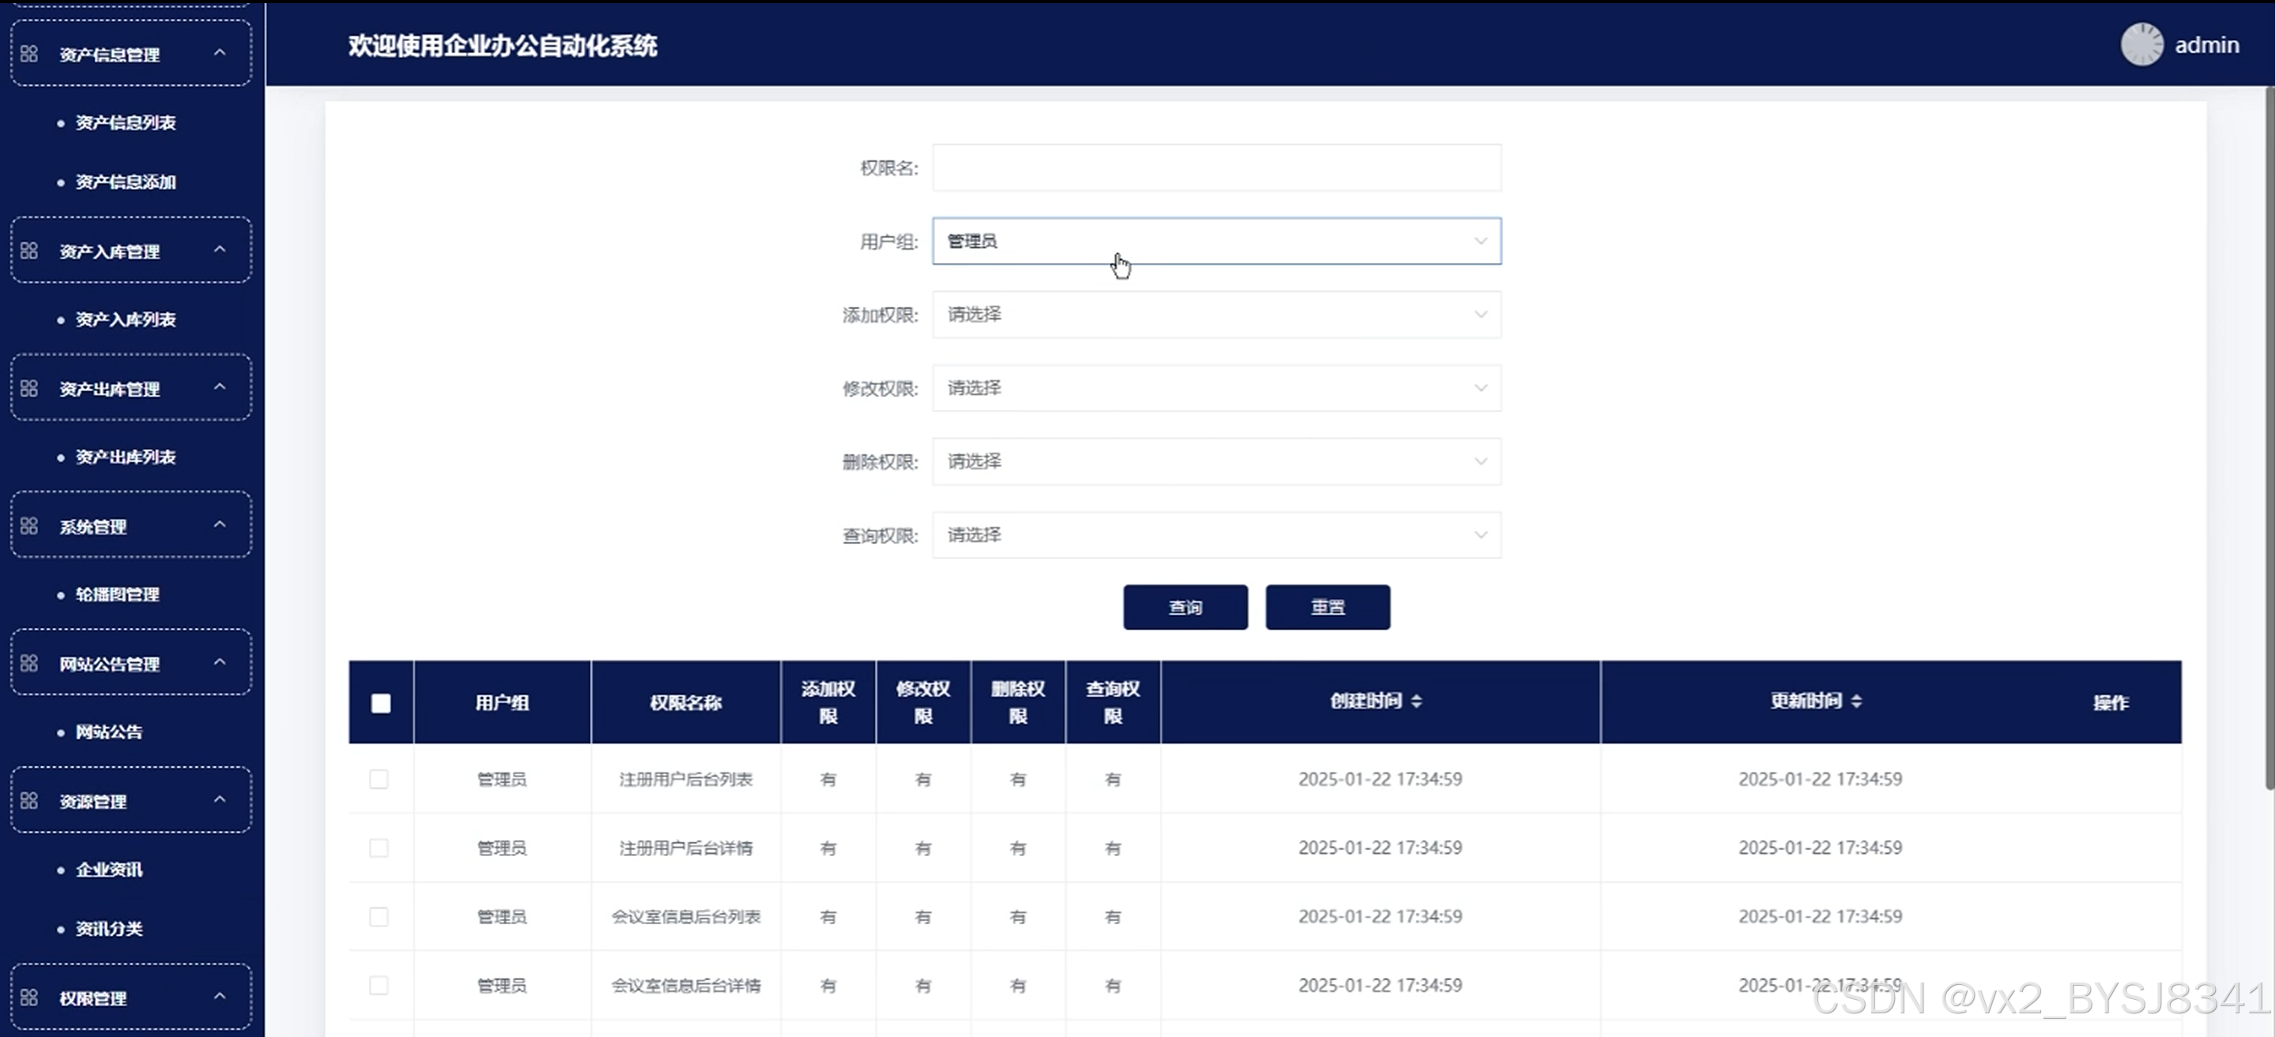The width and height of the screenshot is (2275, 1037).
Task: Click the grid icon beside 系统管理
Action: coord(29,526)
